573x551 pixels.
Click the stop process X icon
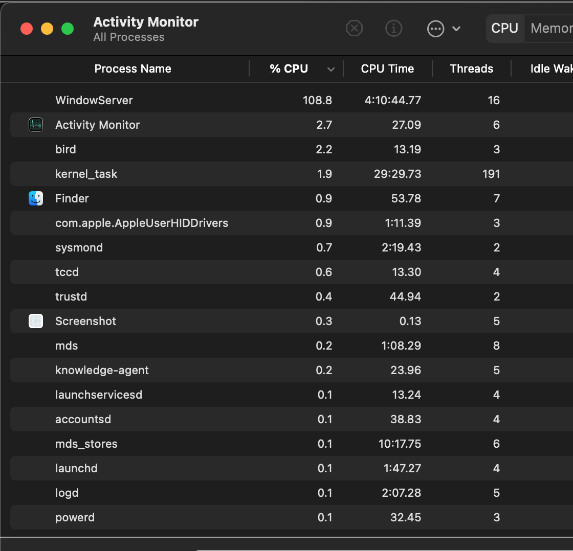point(354,28)
